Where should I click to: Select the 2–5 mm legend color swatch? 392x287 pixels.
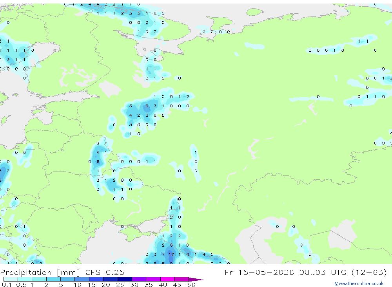pyautogui.click(x=53, y=279)
